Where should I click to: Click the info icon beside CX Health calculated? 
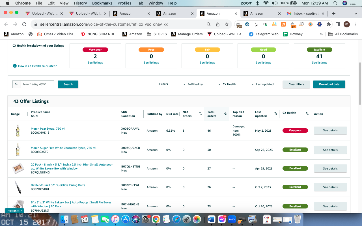pyautogui.click(x=15, y=66)
